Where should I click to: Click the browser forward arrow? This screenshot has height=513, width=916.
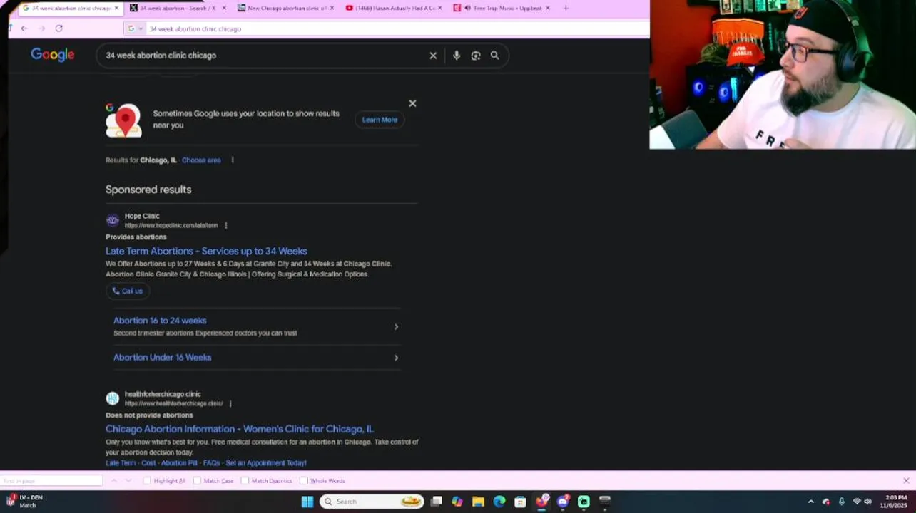coord(41,28)
